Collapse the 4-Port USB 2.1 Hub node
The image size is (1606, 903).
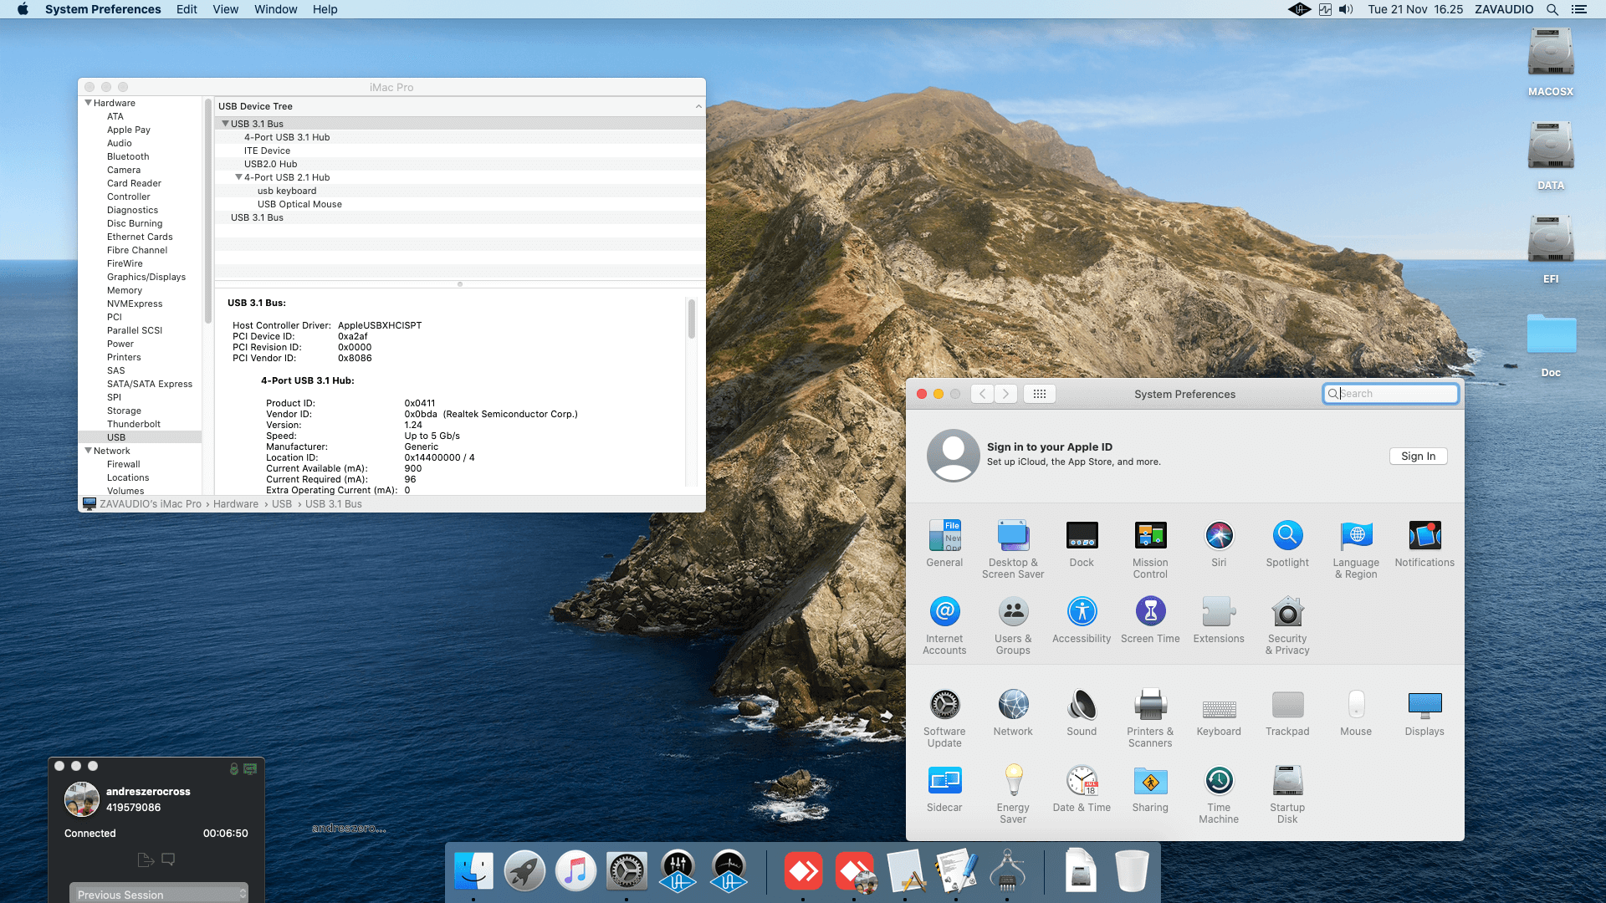click(x=238, y=177)
